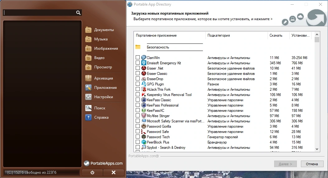
Task: Click the GPG Plugin app icon
Action: point(143,84)
